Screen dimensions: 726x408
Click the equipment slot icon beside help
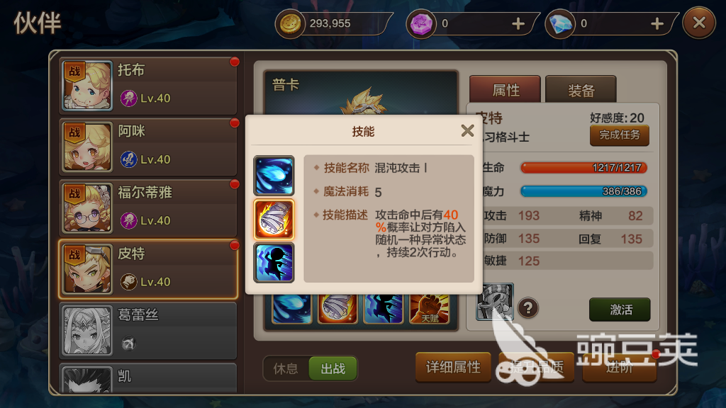495,302
